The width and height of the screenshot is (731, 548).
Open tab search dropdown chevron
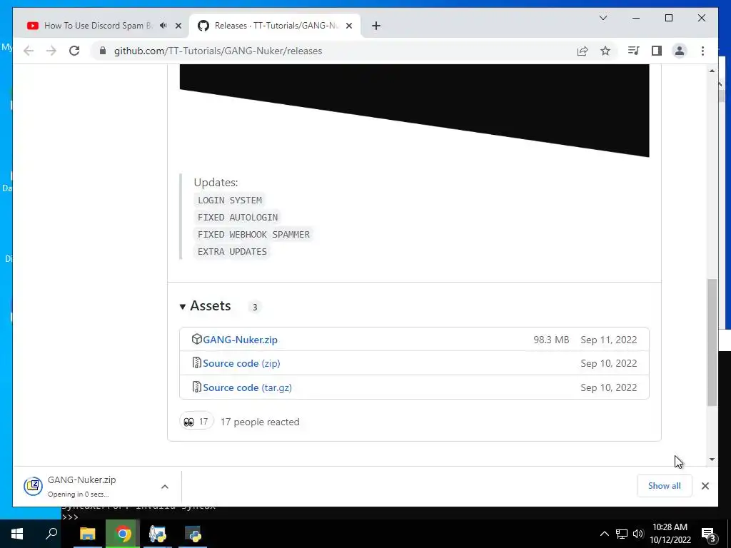coord(603,18)
